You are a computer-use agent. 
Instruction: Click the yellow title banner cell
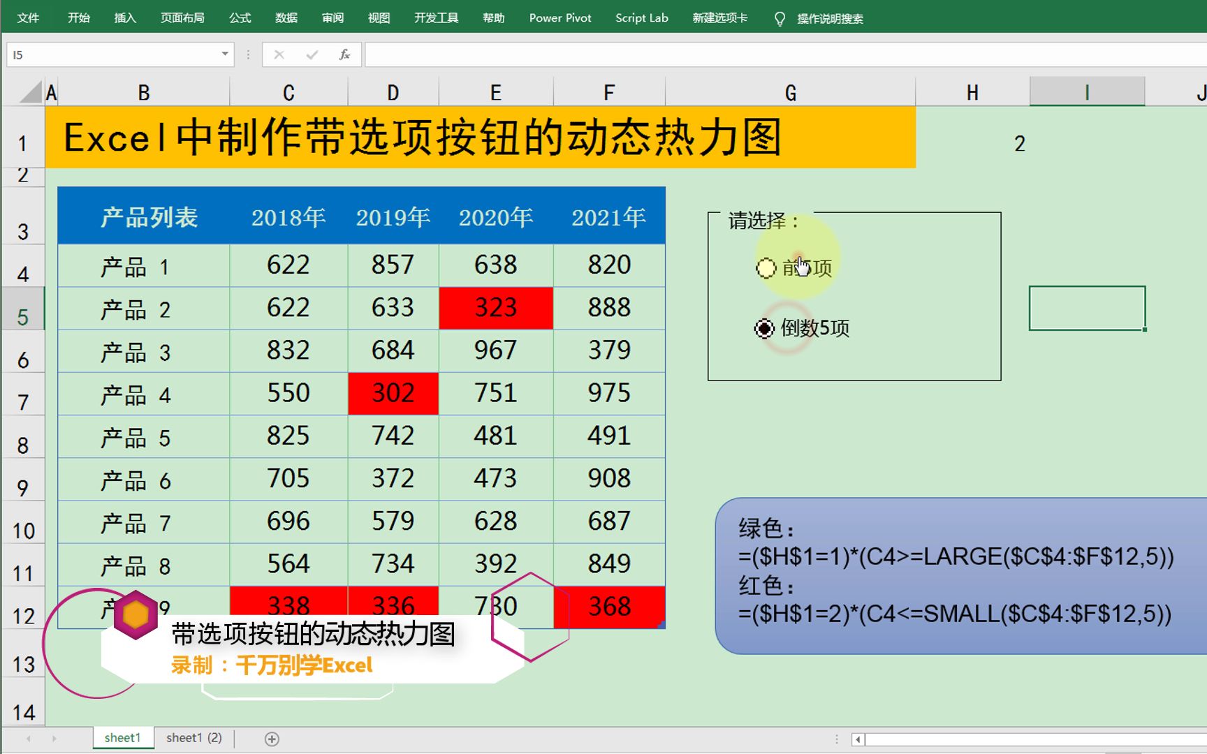click(x=481, y=137)
